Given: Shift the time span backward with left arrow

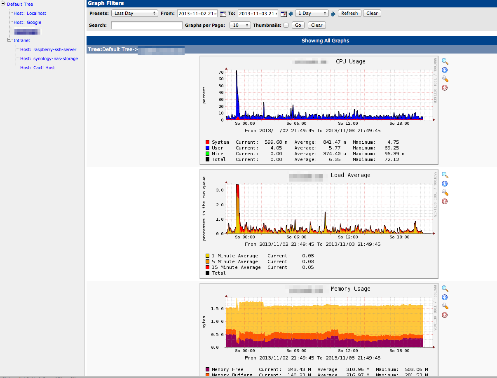Looking at the screenshot, I should (291, 14).
